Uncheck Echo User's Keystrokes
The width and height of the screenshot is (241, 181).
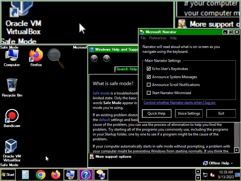(149, 69)
